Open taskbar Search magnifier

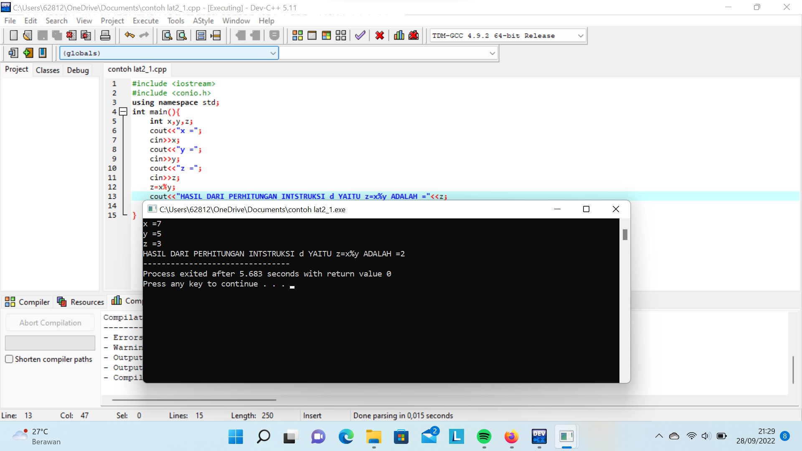click(263, 437)
